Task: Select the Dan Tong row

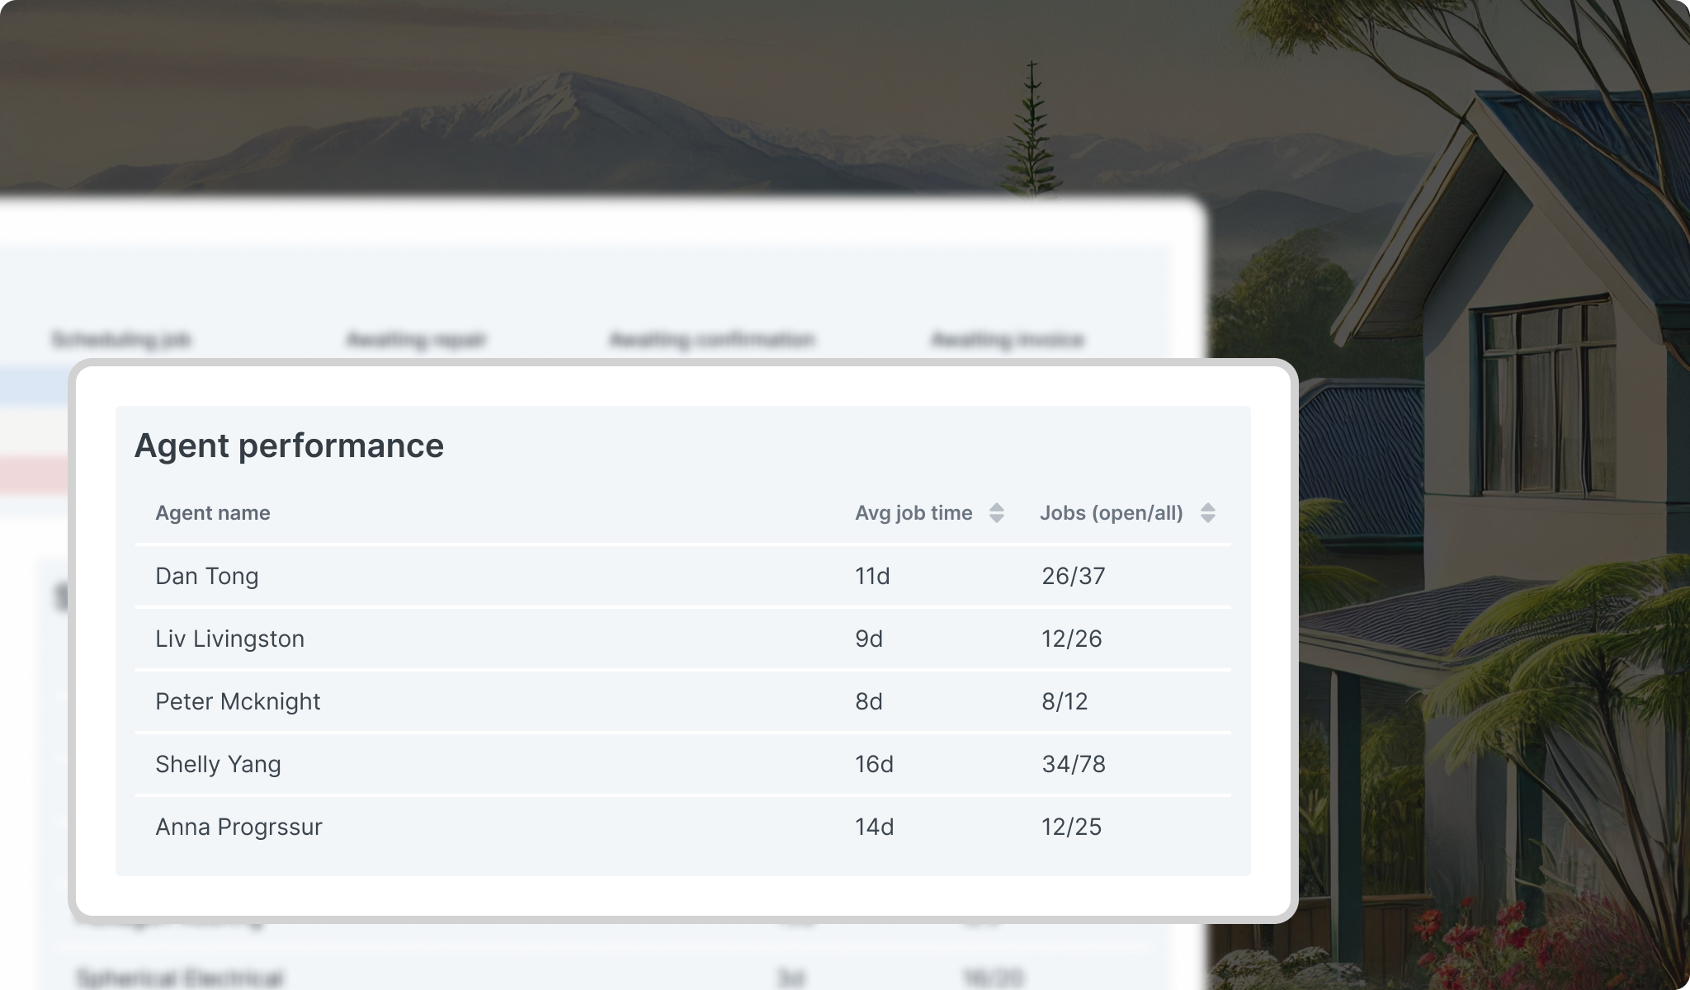Action: pyautogui.click(x=207, y=576)
